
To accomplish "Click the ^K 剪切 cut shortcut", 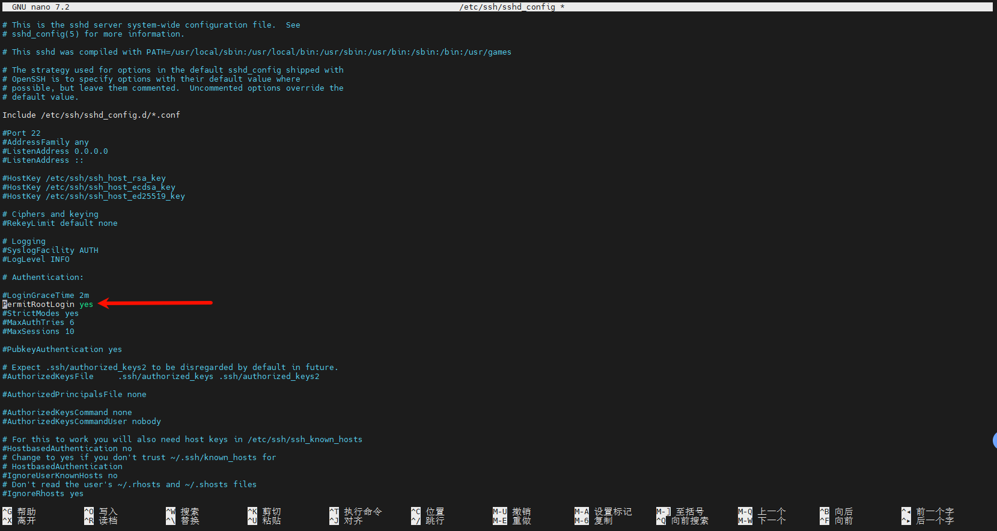I will pyautogui.click(x=264, y=512).
